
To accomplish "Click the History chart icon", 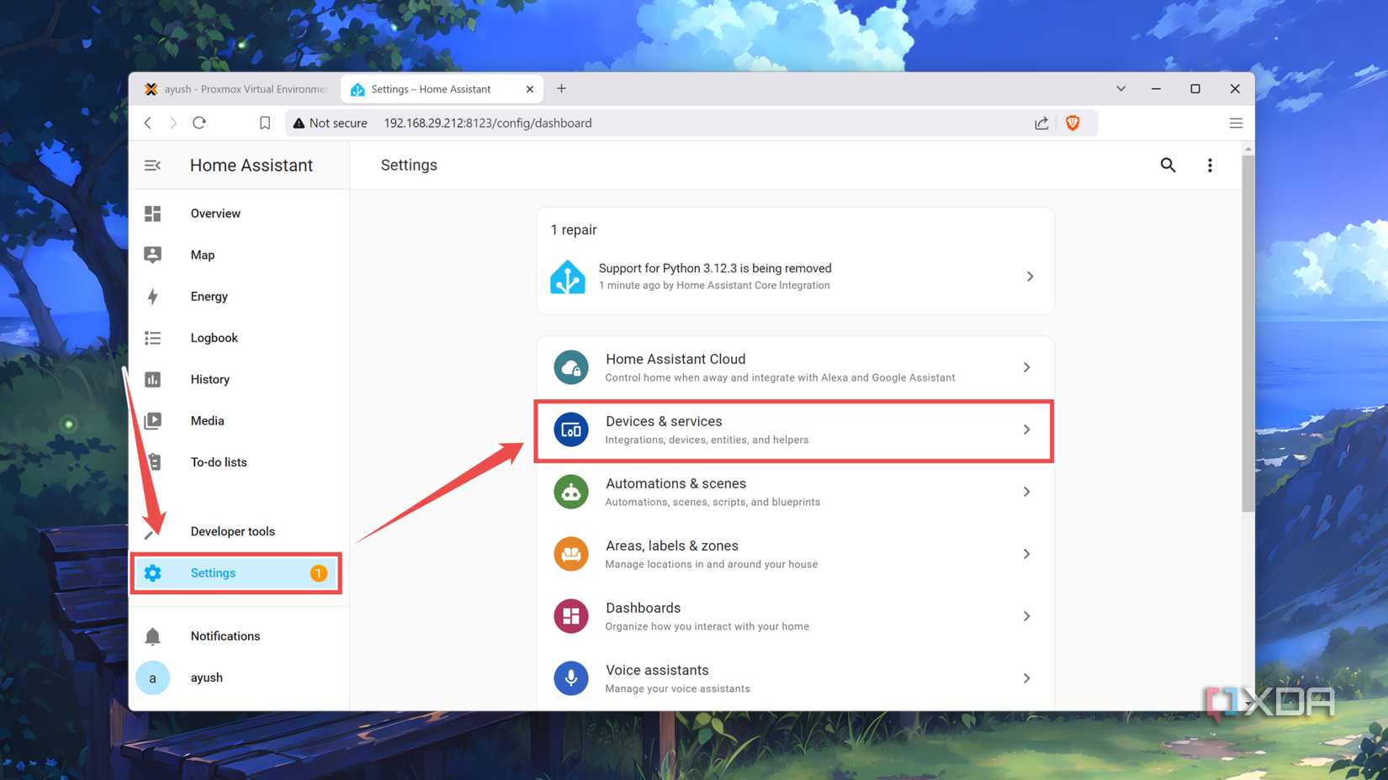I will pyautogui.click(x=152, y=379).
